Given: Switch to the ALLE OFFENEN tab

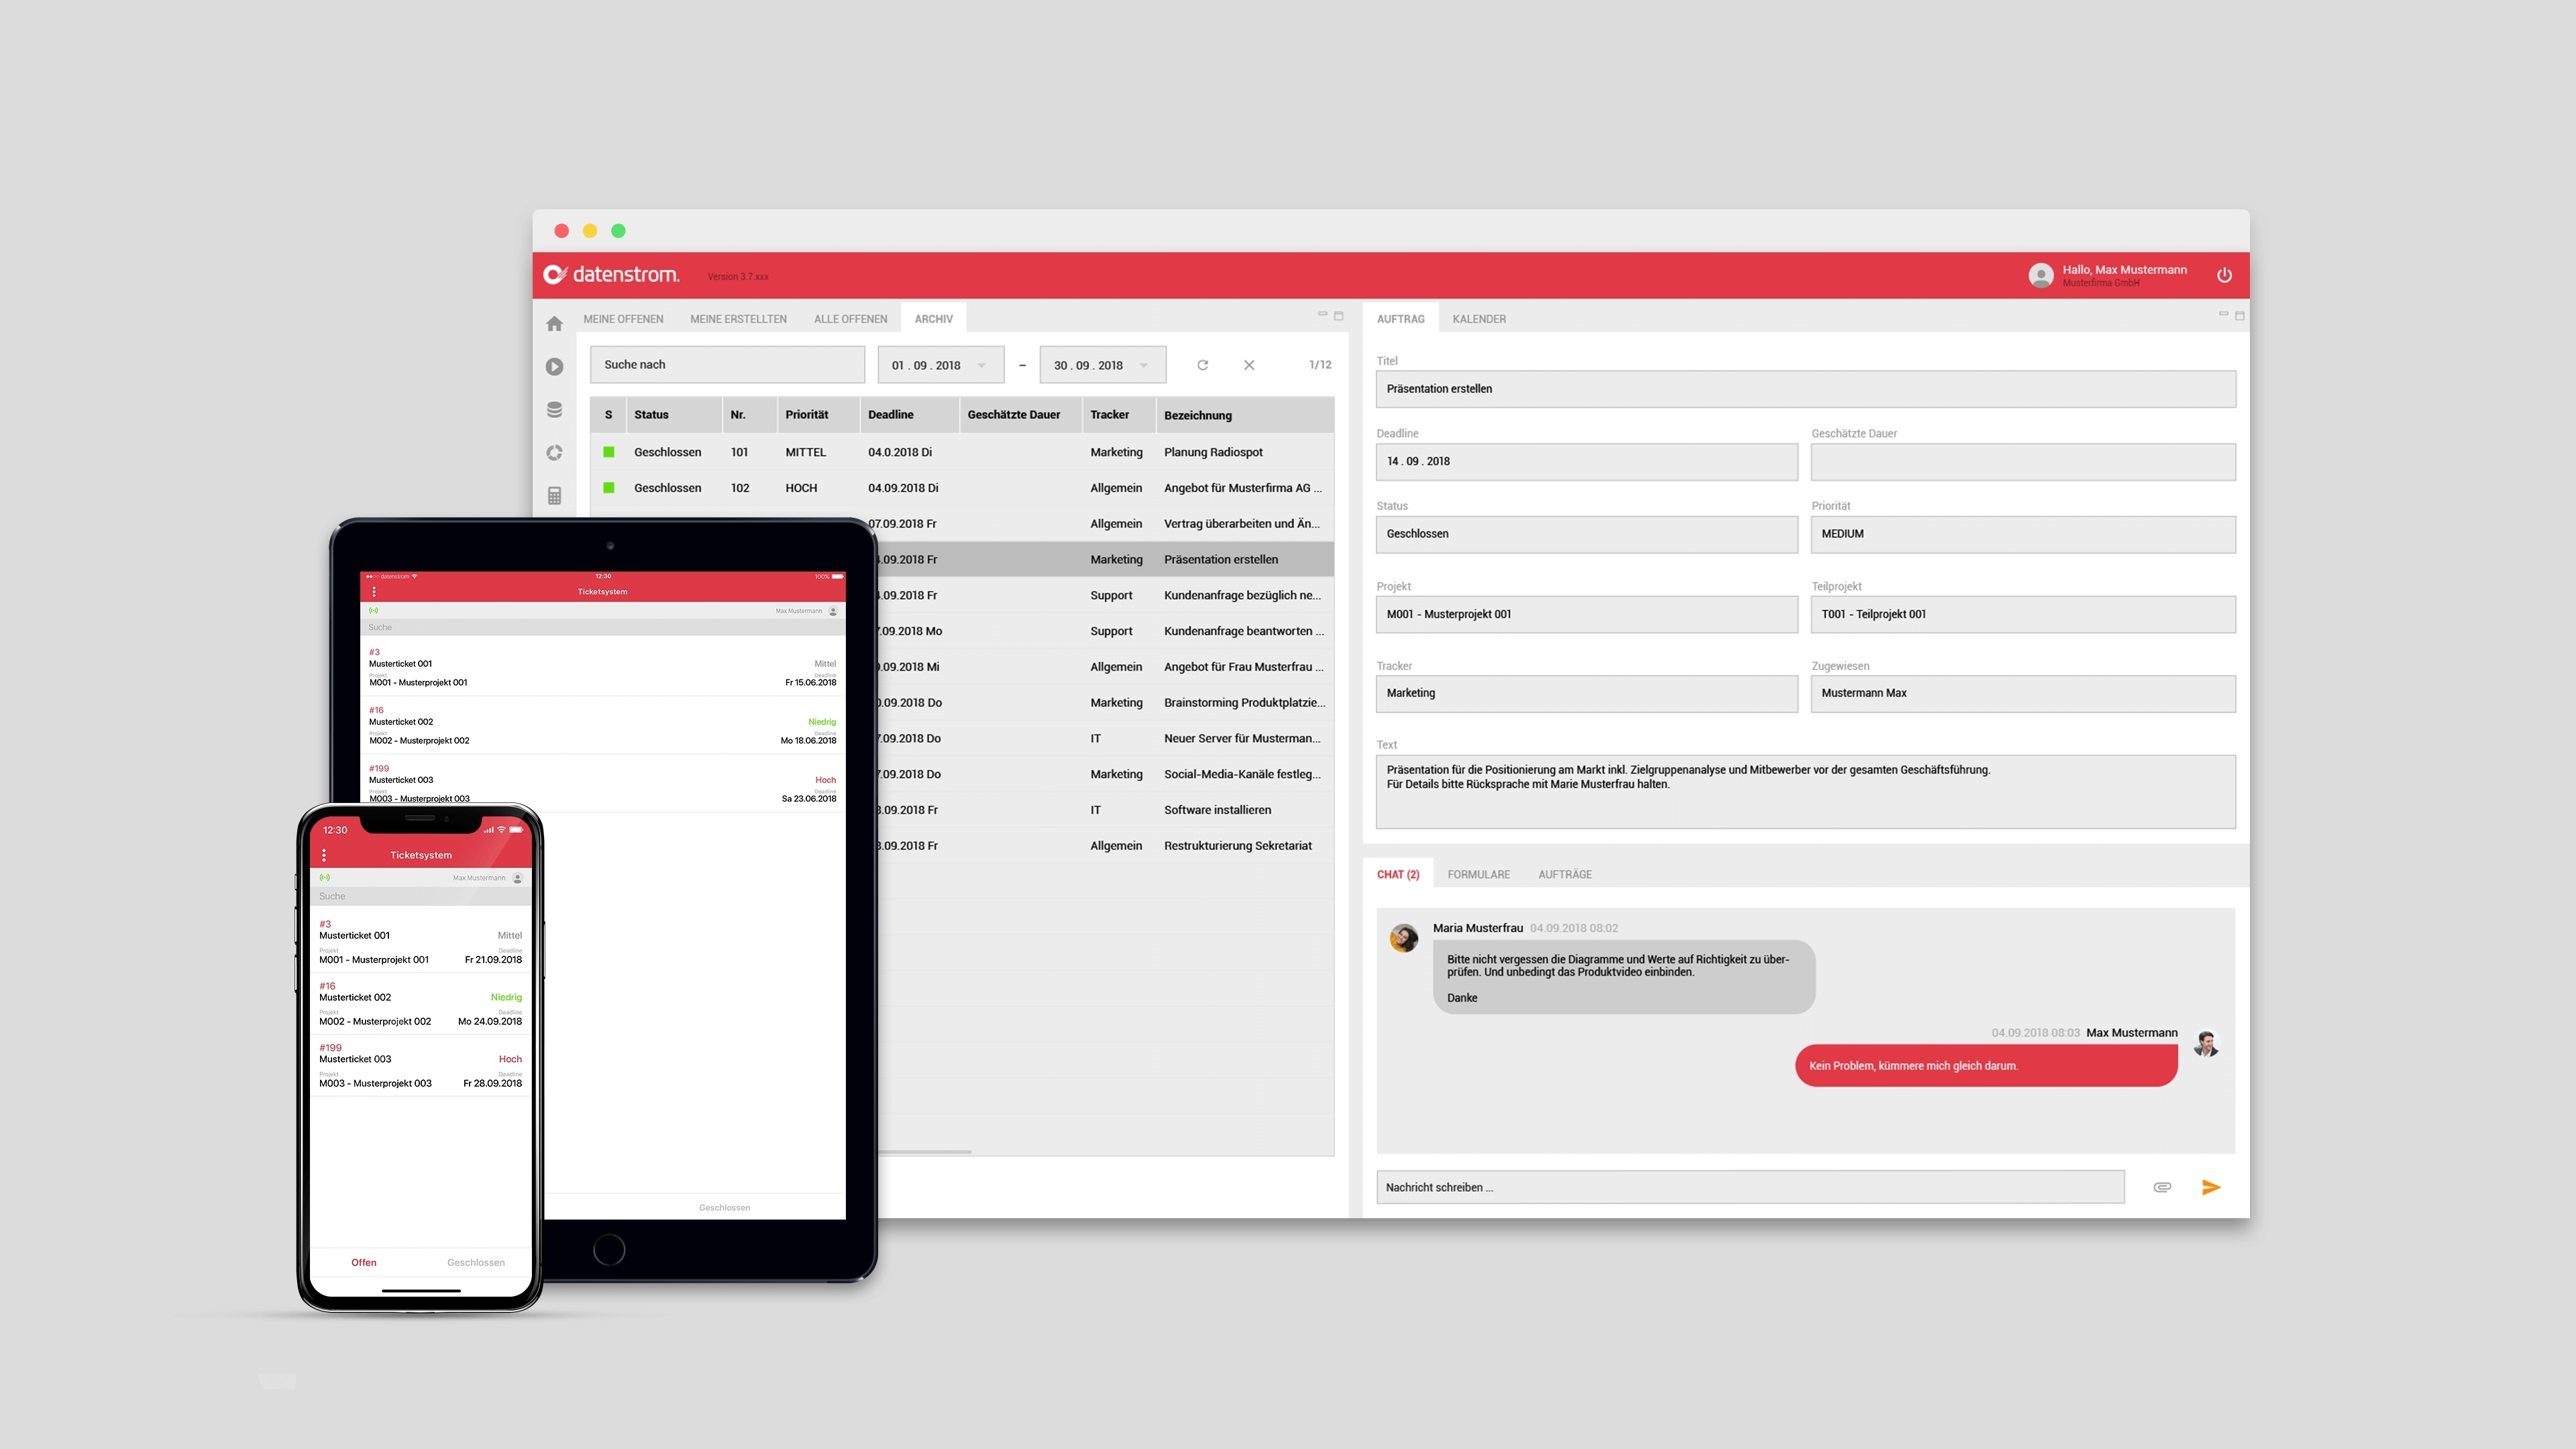Looking at the screenshot, I should pos(850,319).
